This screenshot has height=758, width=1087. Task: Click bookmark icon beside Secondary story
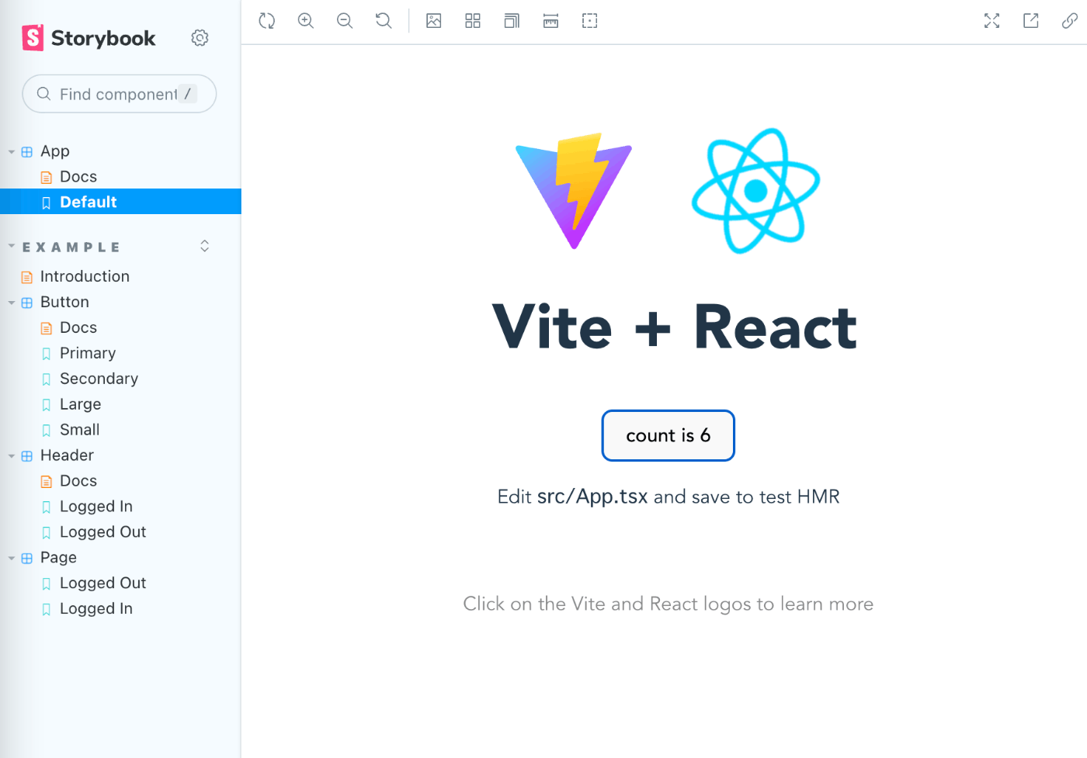tap(47, 379)
